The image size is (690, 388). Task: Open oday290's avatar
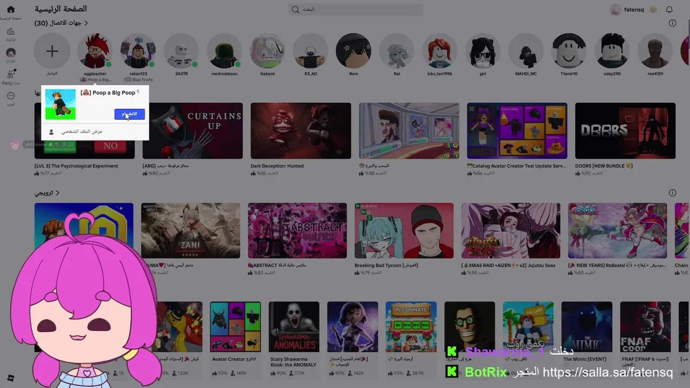pyautogui.click(x=612, y=51)
